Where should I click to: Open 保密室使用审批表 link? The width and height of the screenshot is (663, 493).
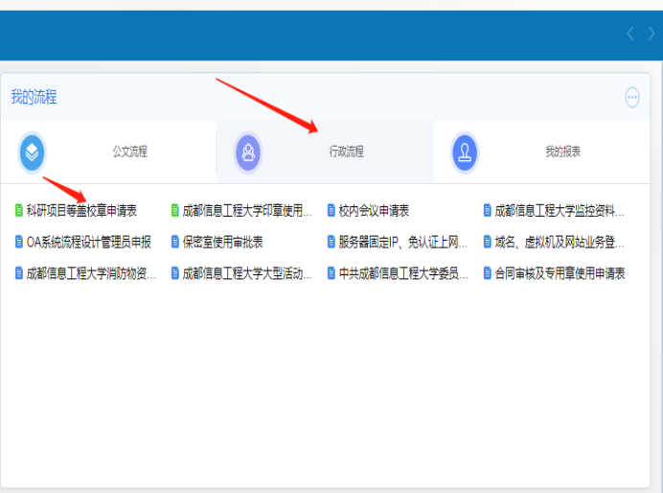coord(222,242)
